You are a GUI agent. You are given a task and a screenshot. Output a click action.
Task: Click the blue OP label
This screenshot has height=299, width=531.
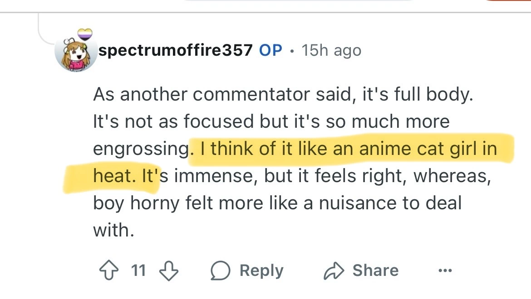click(x=270, y=50)
